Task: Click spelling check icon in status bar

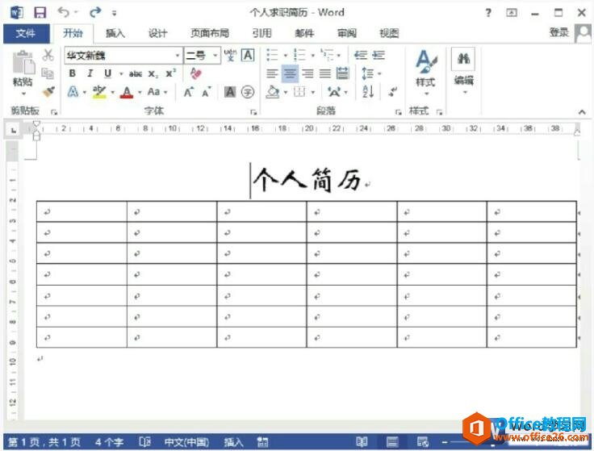Action: pyautogui.click(x=144, y=442)
